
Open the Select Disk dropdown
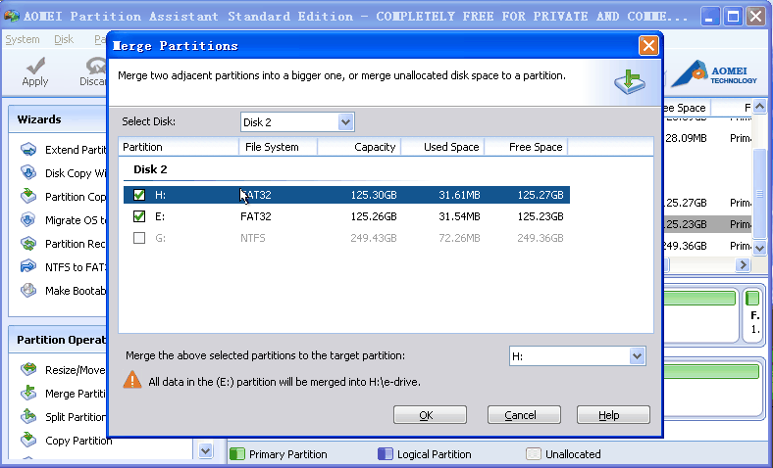(x=345, y=122)
